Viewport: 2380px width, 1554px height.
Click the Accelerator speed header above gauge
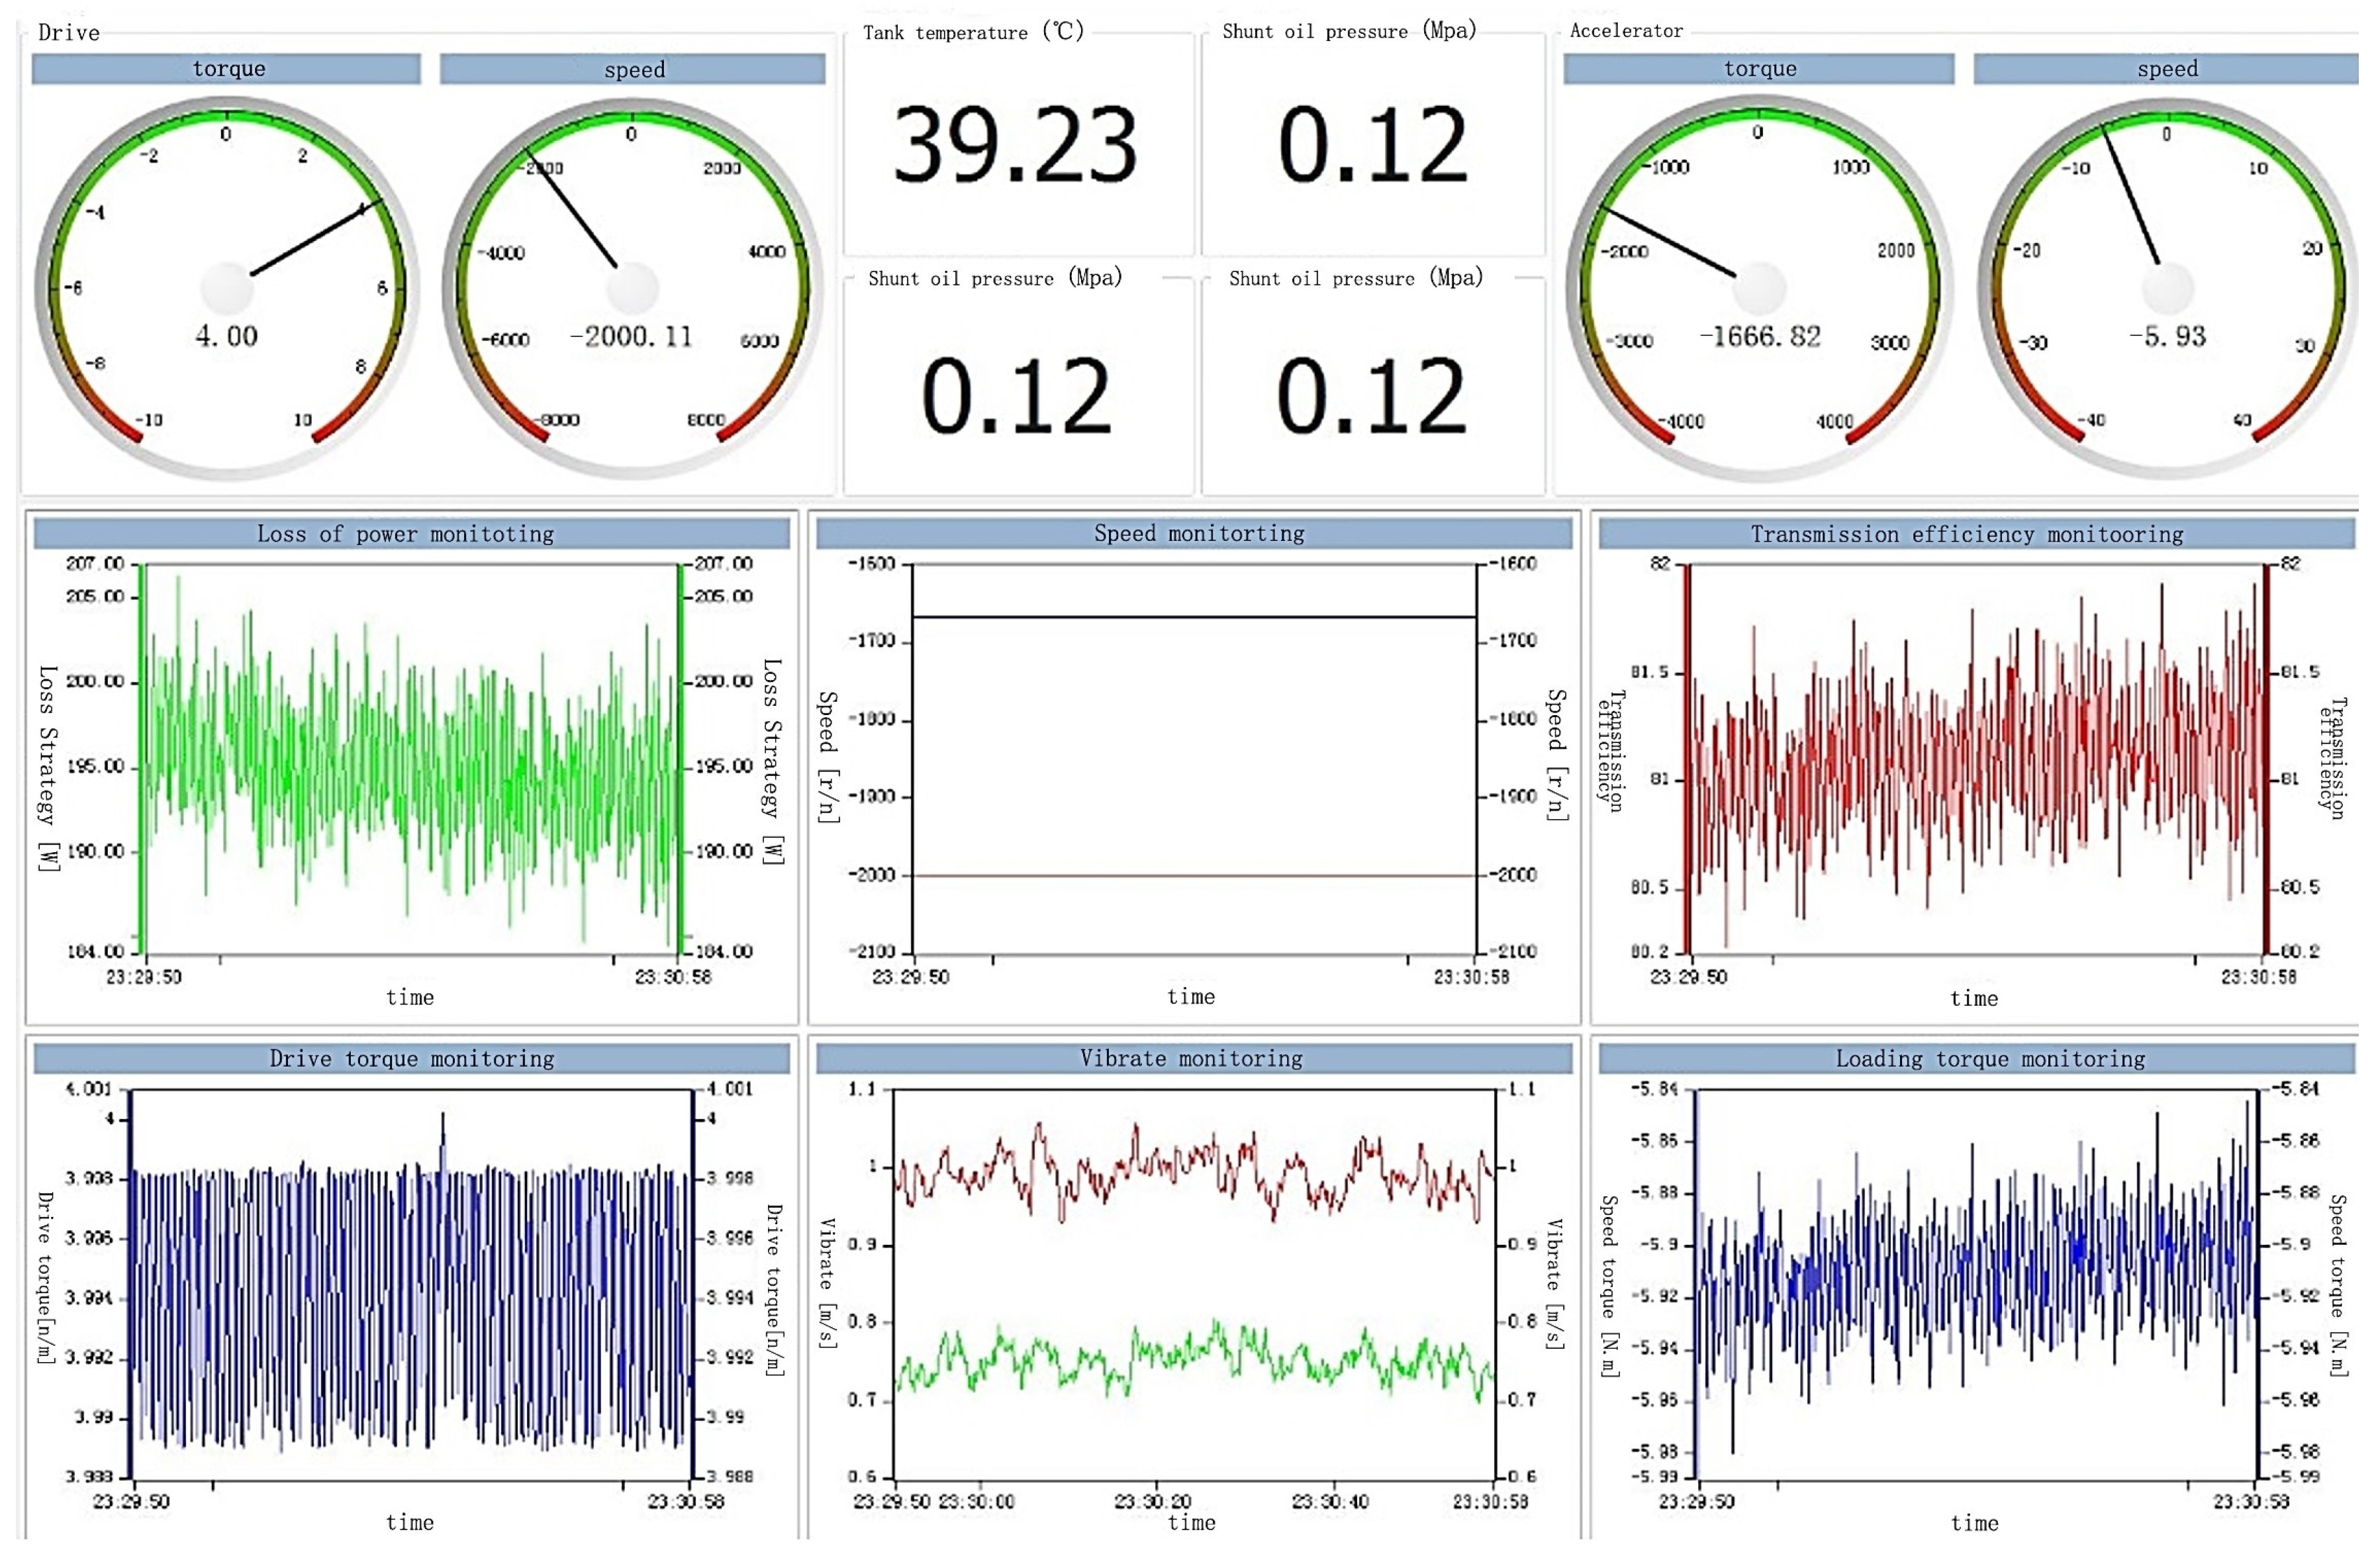[2166, 69]
